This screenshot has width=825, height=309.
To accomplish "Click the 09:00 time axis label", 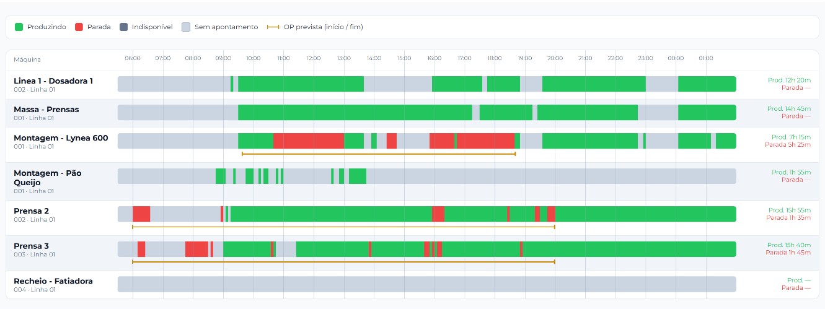I will pyautogui.click(x=223, y=58).
